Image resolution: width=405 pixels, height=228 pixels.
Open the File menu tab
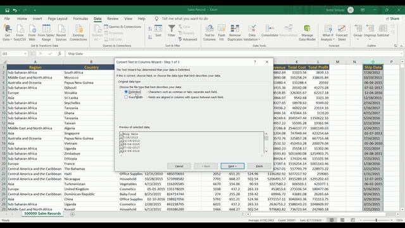point(7,18)
